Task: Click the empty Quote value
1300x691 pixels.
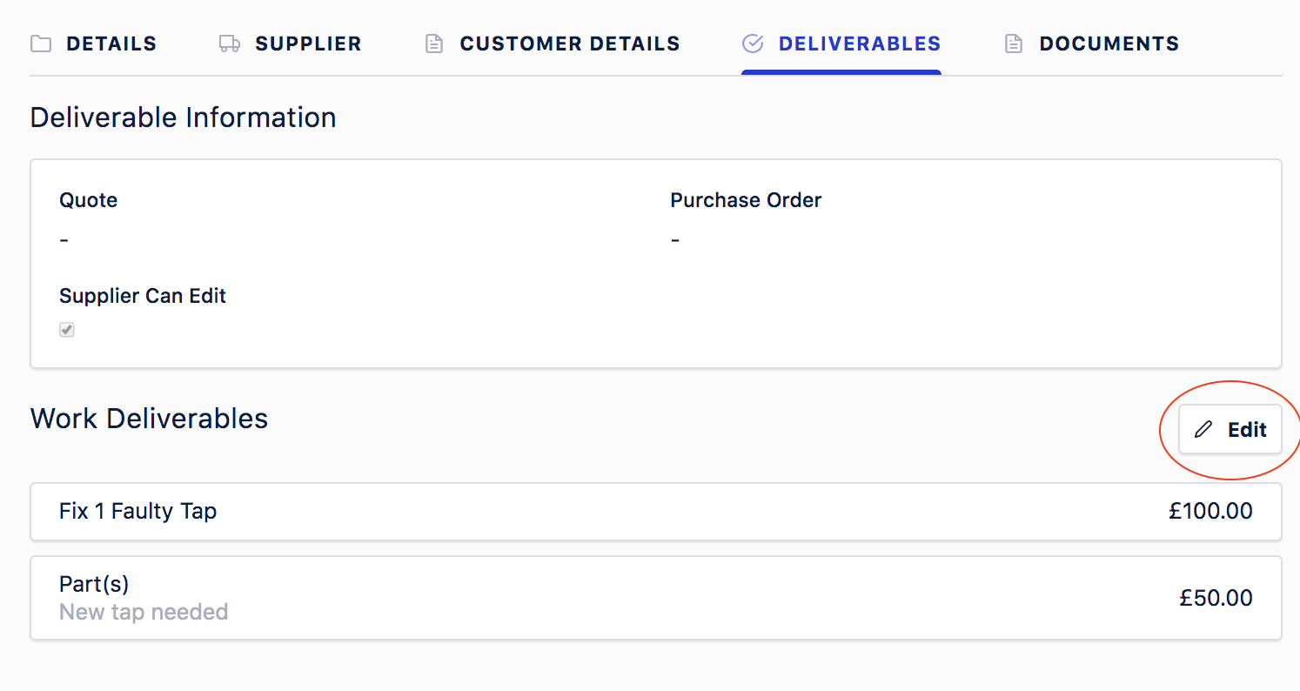Action: pos(64,239)
